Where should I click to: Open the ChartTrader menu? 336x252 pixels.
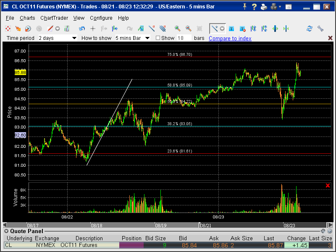pos(54,18)
